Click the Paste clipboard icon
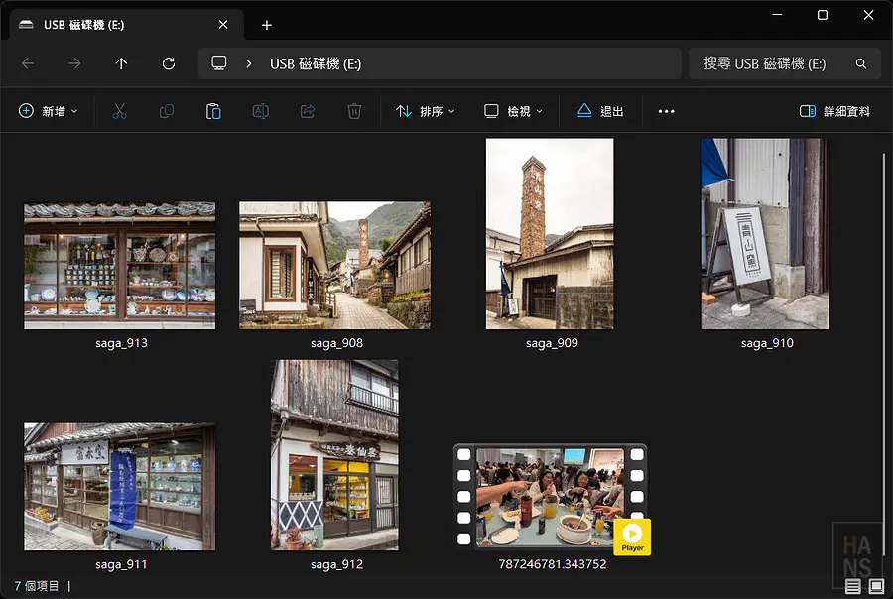Image resolution: width=893 pixels, height=599 pixels. 213,112
